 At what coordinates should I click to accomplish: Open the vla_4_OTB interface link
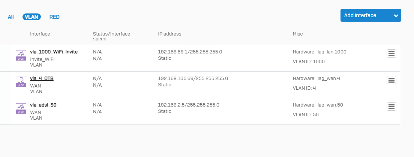tap(42, 78)
